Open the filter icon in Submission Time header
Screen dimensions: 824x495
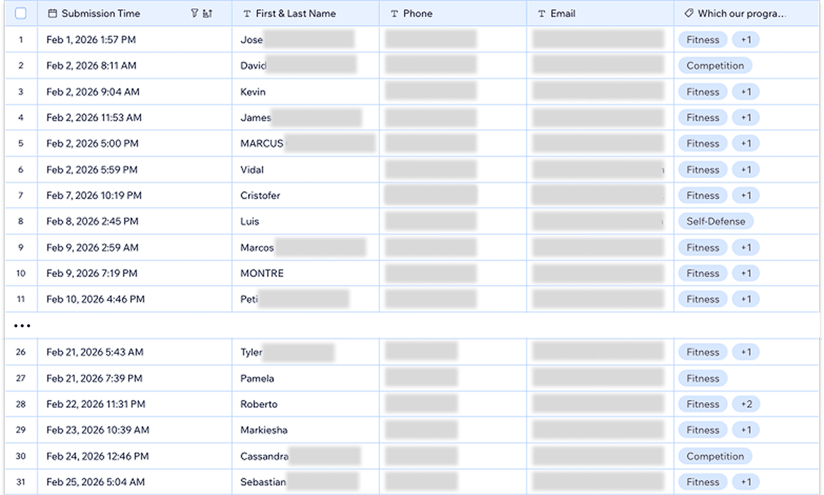point(194,13)
